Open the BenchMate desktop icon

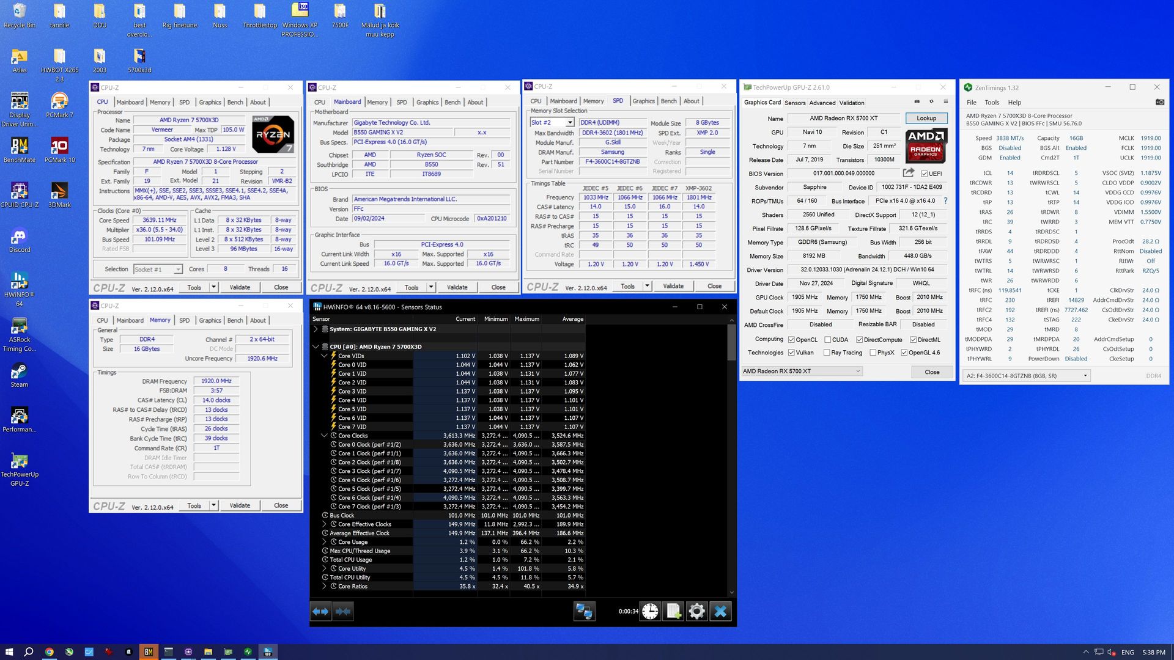(20, 150)
